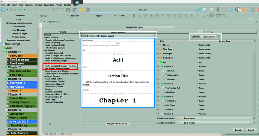Click the Quick Reference window icon
The image size is (259, 136).
point(224,10)
